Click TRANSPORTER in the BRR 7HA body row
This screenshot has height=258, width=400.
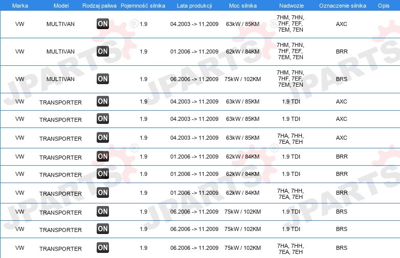(60, 194)
